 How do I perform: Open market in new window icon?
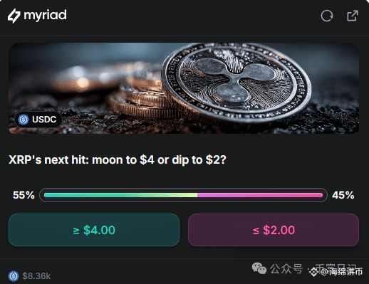tap(353, 16)
